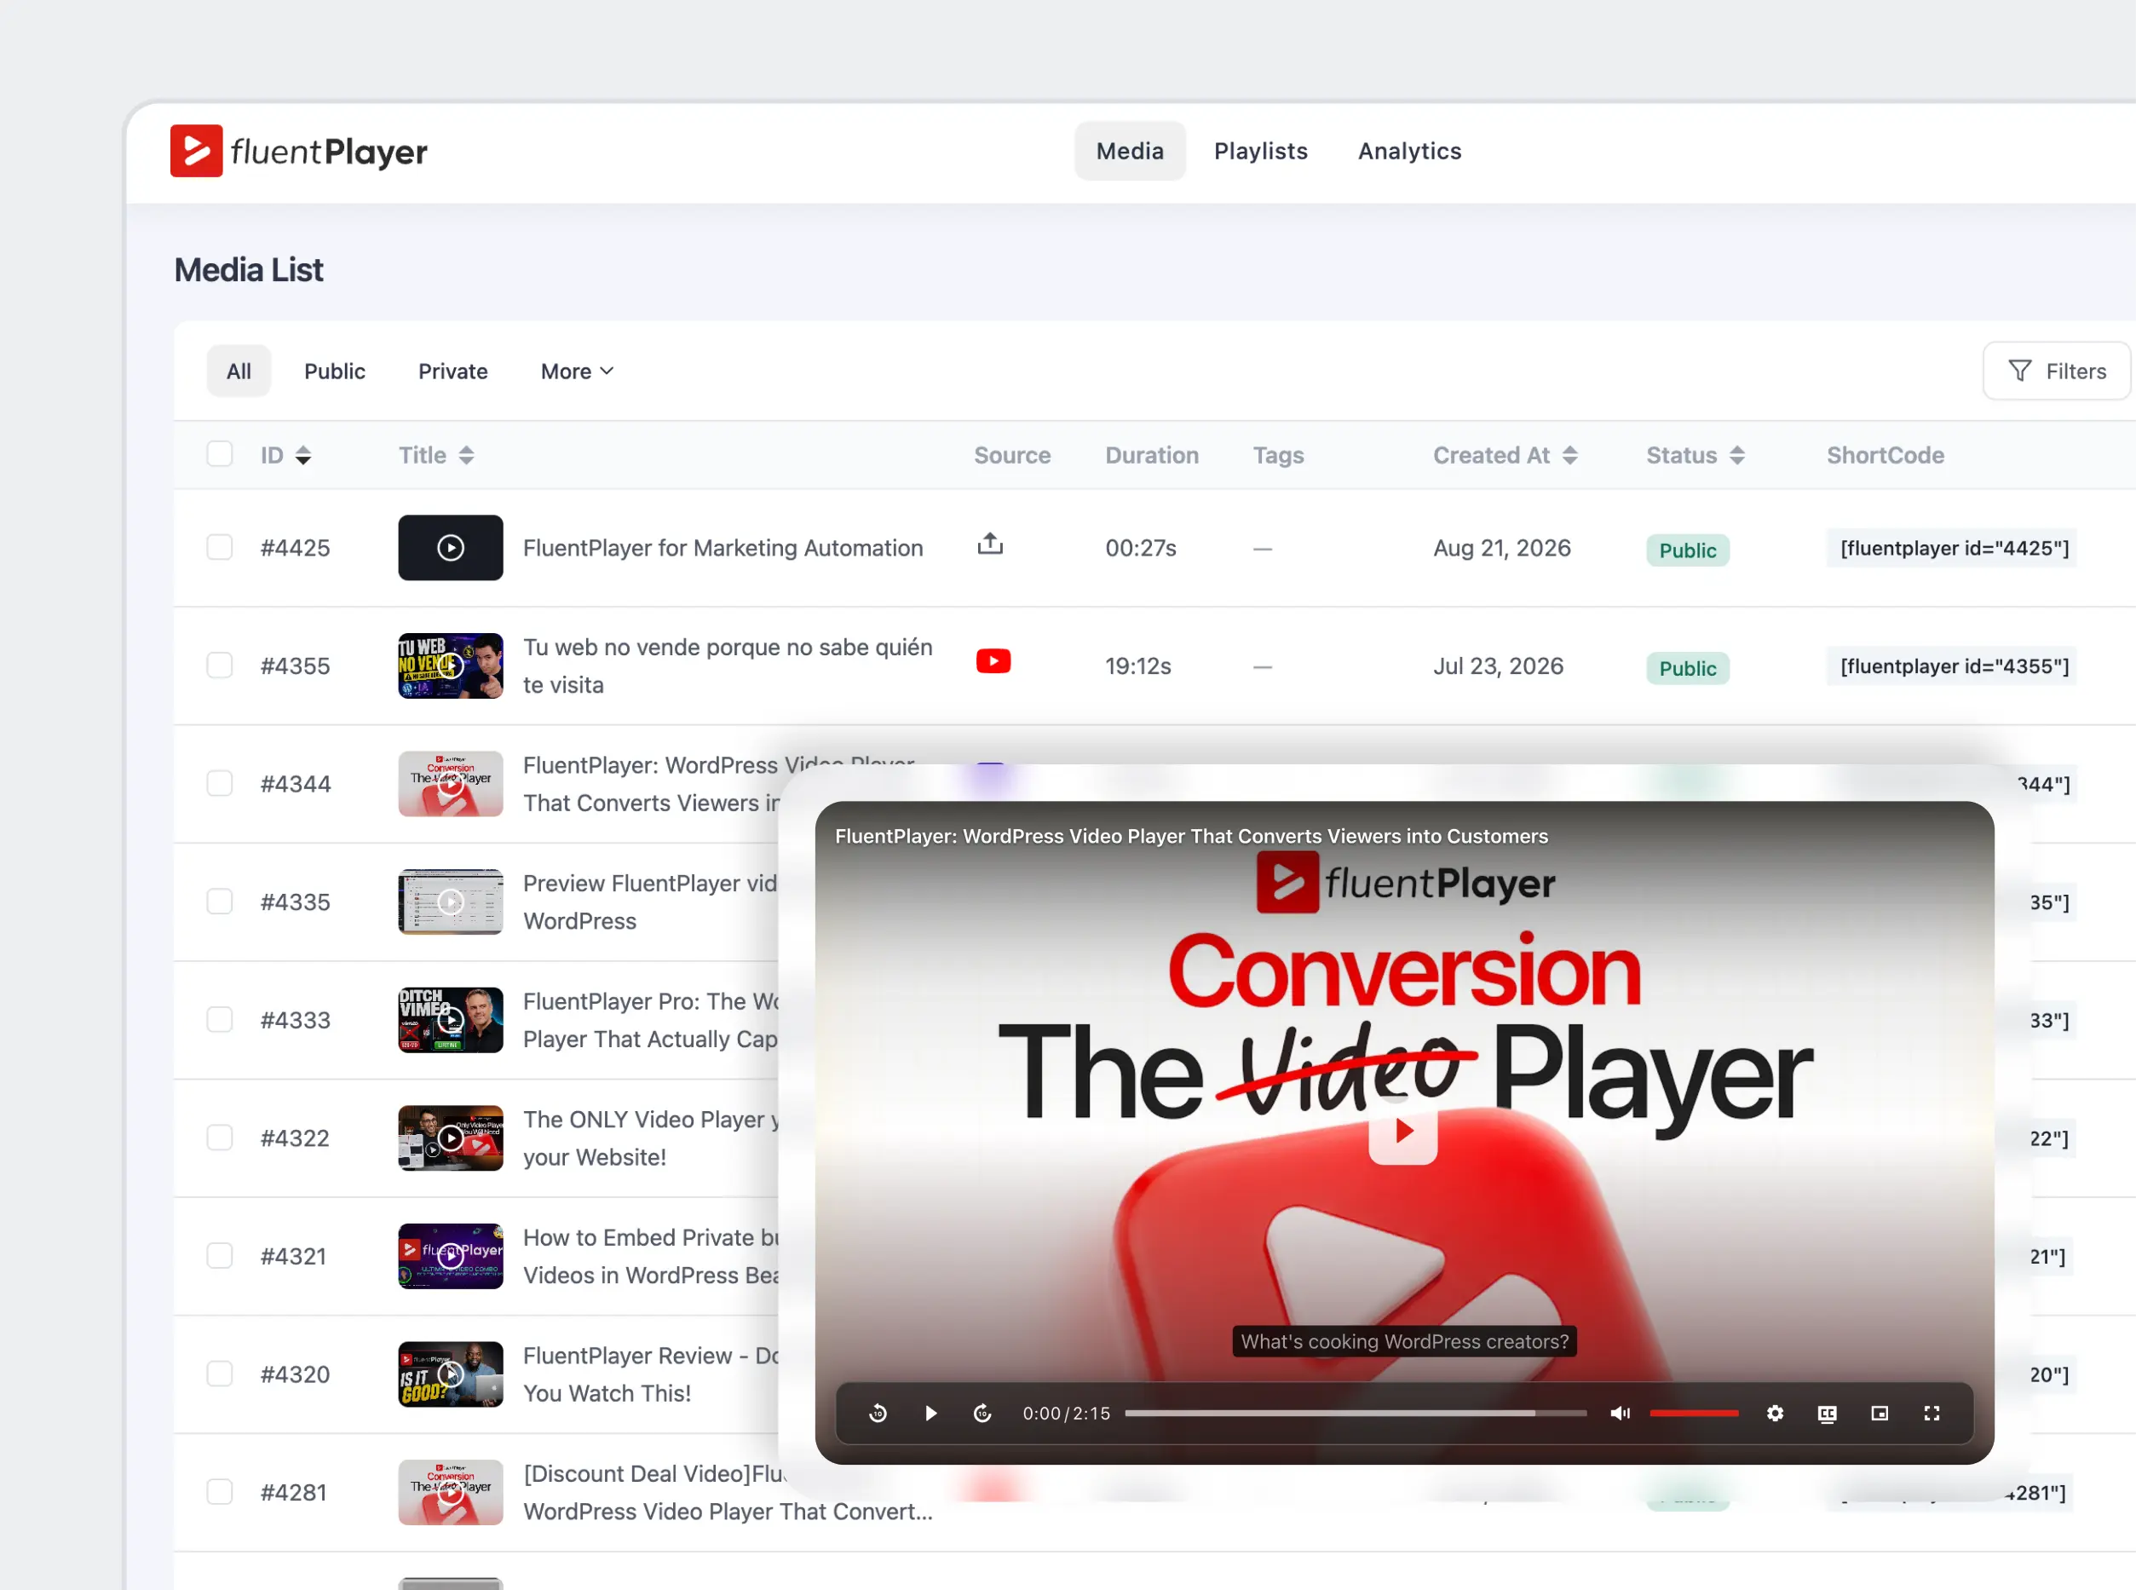
Task: Click Public status badge for #4425
Action: [x=1688, y=550]
